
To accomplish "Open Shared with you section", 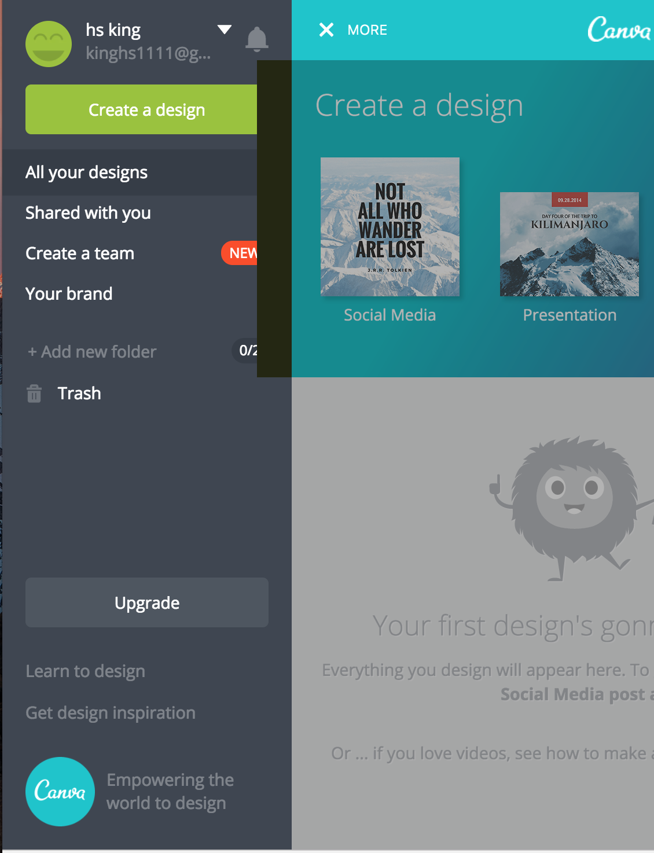I will pyautogui.click(x=130, y=213).
